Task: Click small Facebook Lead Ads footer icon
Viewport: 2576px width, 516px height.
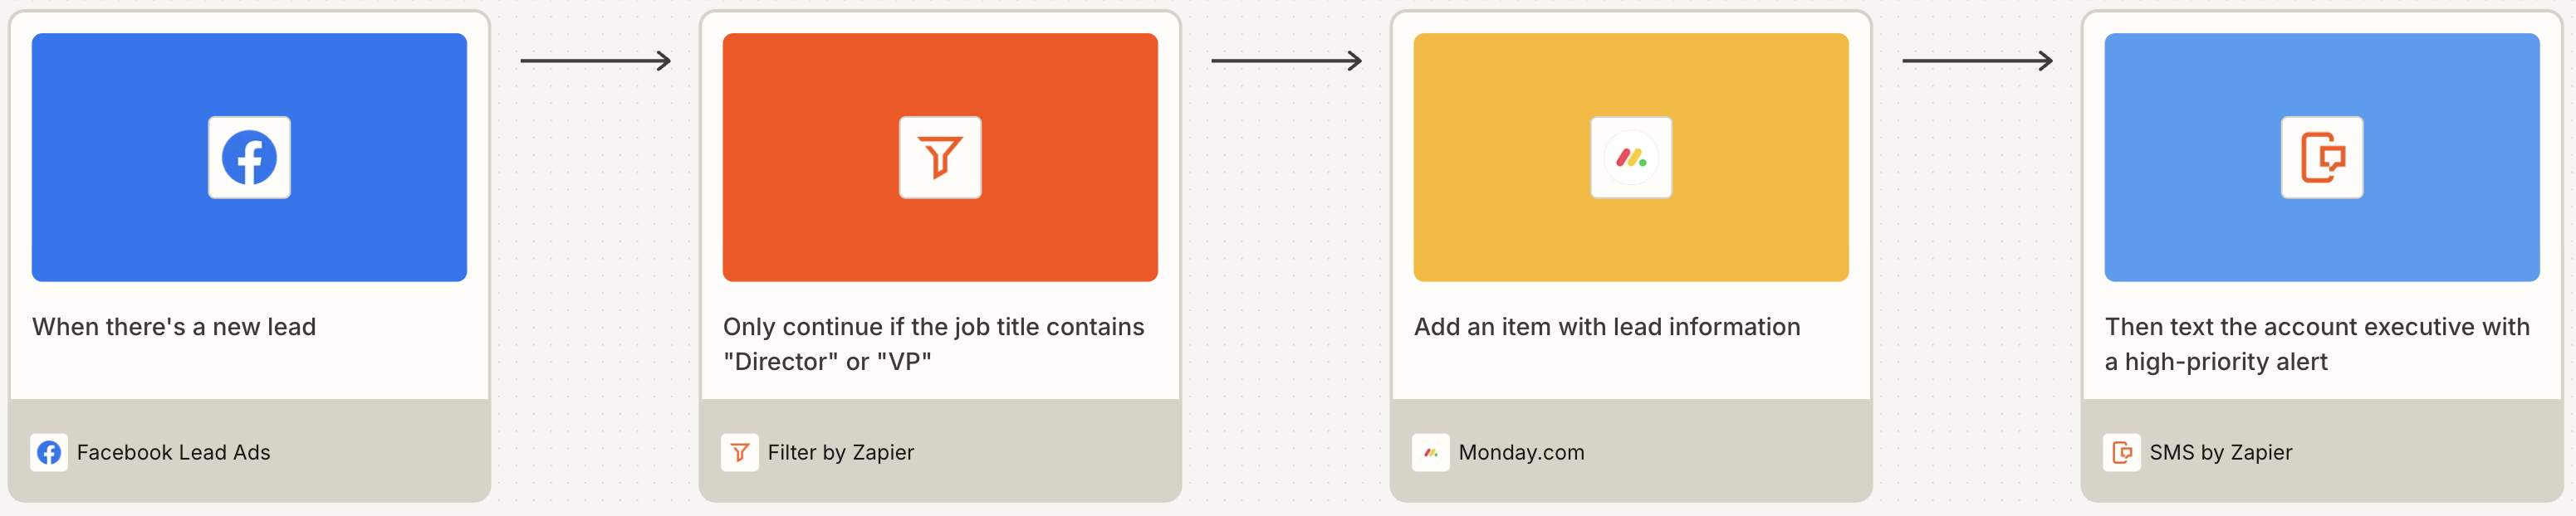Action: pos(49,452)
